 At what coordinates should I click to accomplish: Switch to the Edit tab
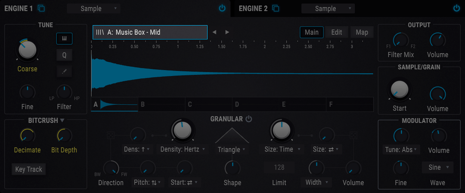pyautogui.click(x=337, y=32)
